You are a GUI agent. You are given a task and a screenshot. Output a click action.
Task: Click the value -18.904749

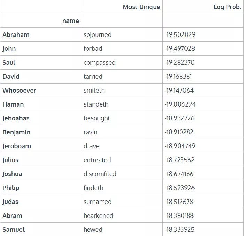(x=180, y=146)
